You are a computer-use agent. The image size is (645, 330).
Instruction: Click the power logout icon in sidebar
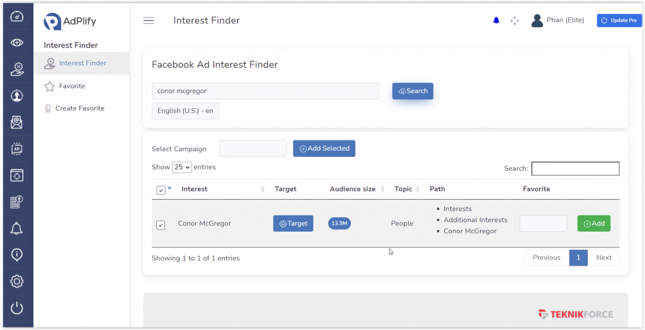point(17,308)
